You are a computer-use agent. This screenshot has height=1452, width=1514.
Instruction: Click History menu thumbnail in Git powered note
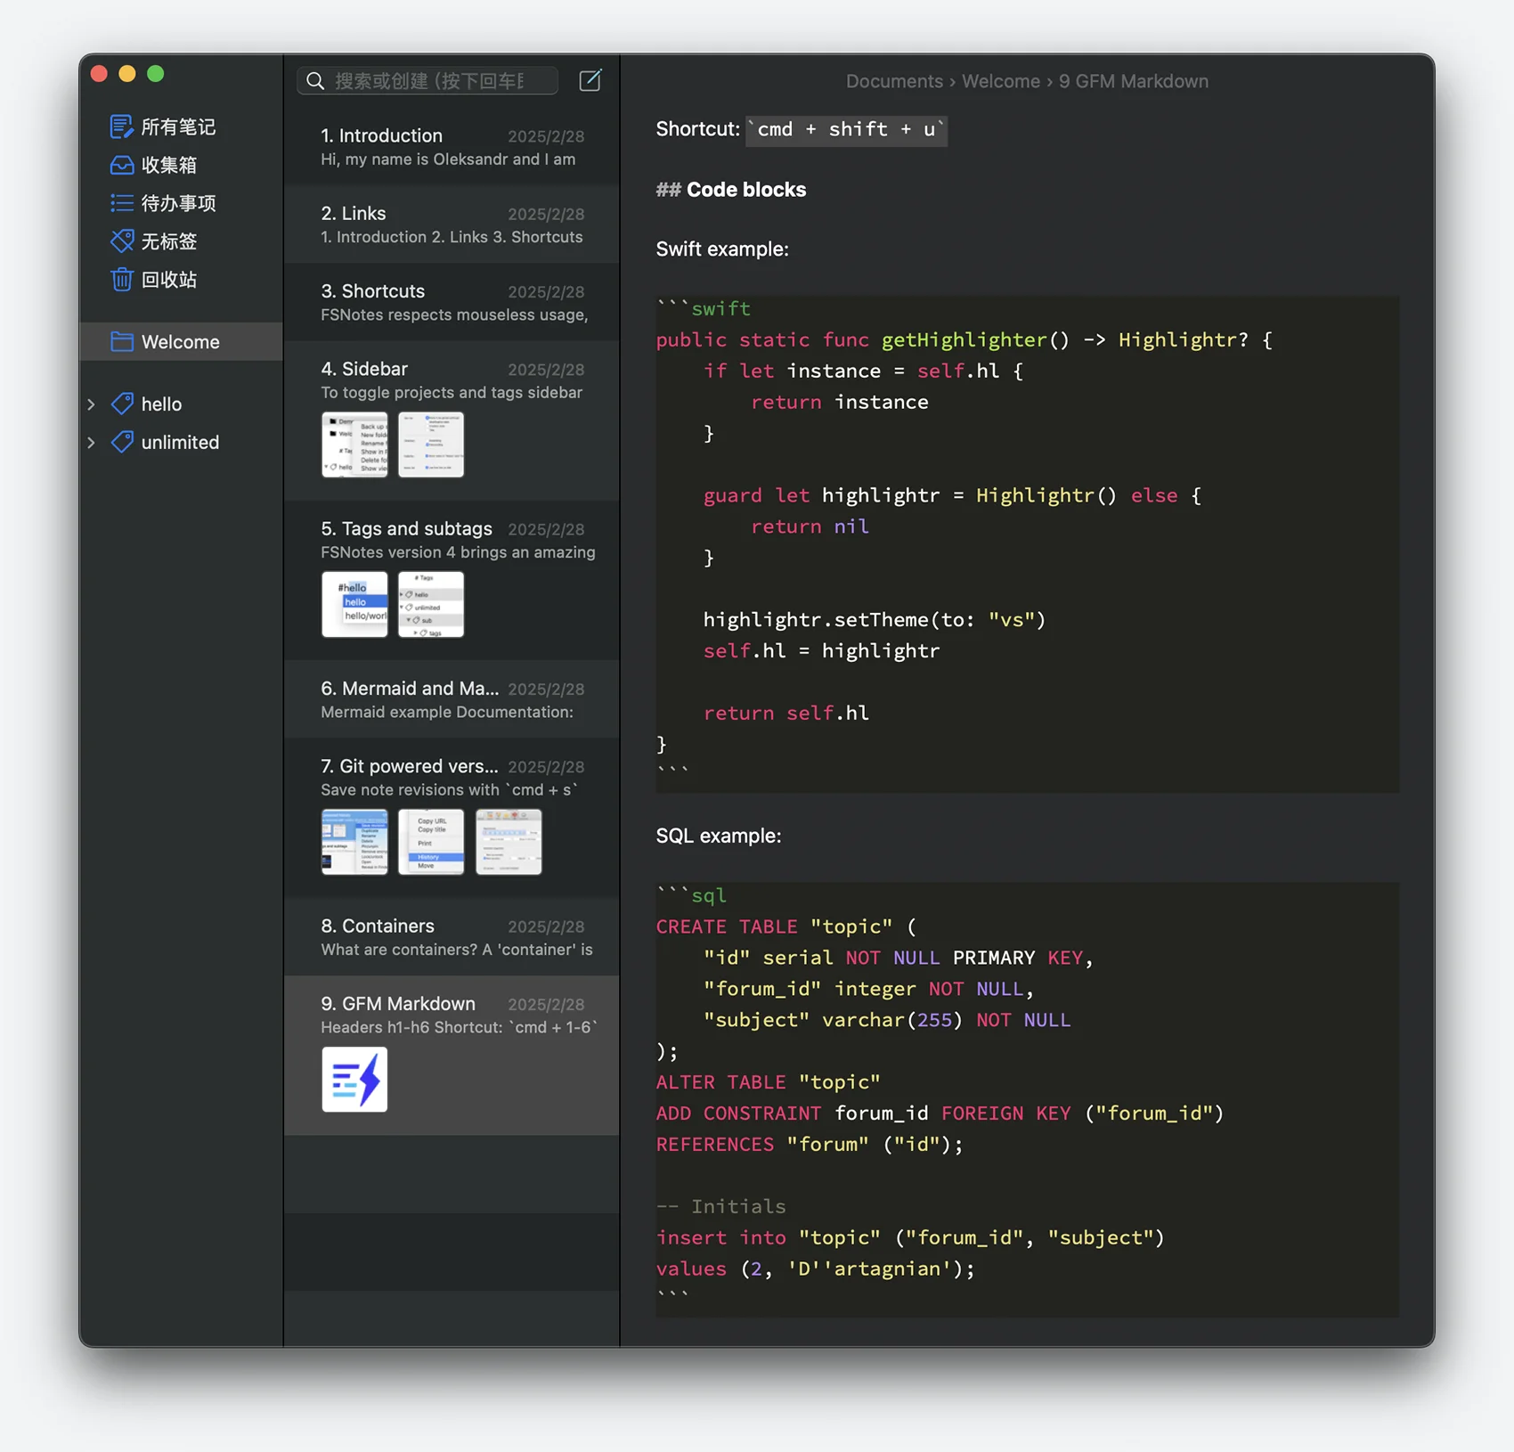(431, 842)
